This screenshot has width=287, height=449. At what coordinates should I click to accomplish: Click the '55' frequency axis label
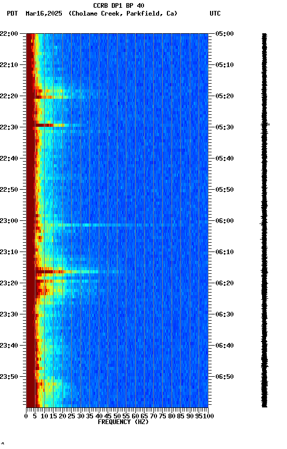pos(126,416)
